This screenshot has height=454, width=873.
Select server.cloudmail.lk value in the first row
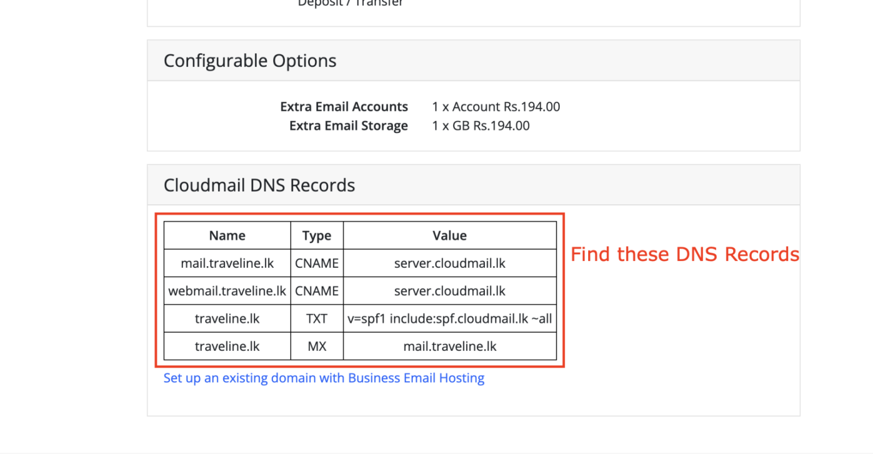[450, 263]
